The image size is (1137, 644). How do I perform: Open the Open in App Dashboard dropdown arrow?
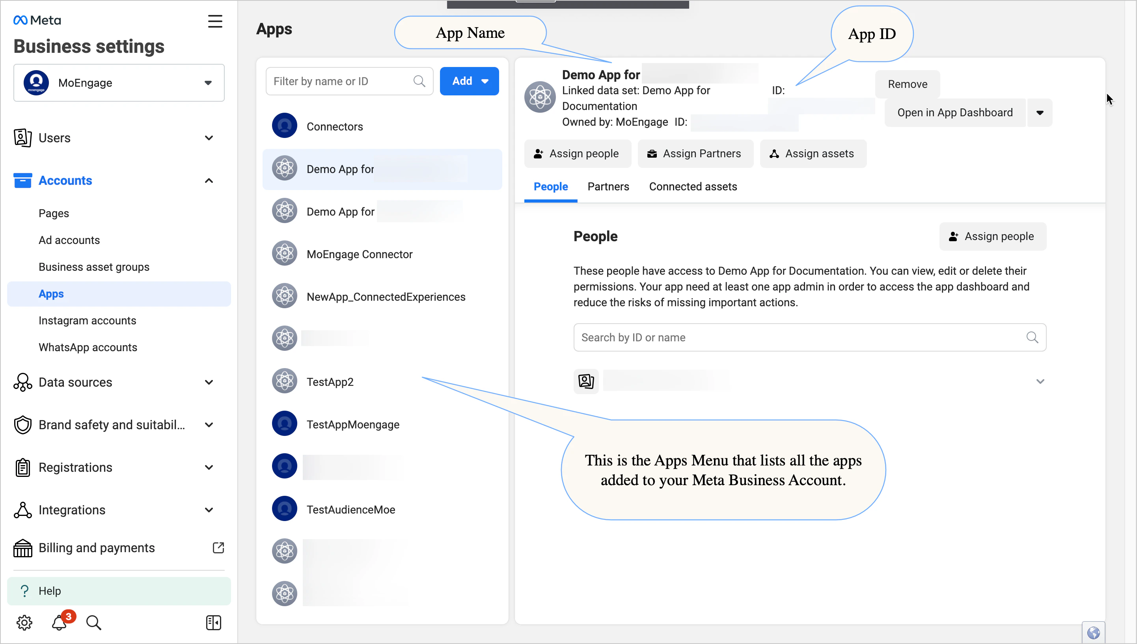[1040, 112]
